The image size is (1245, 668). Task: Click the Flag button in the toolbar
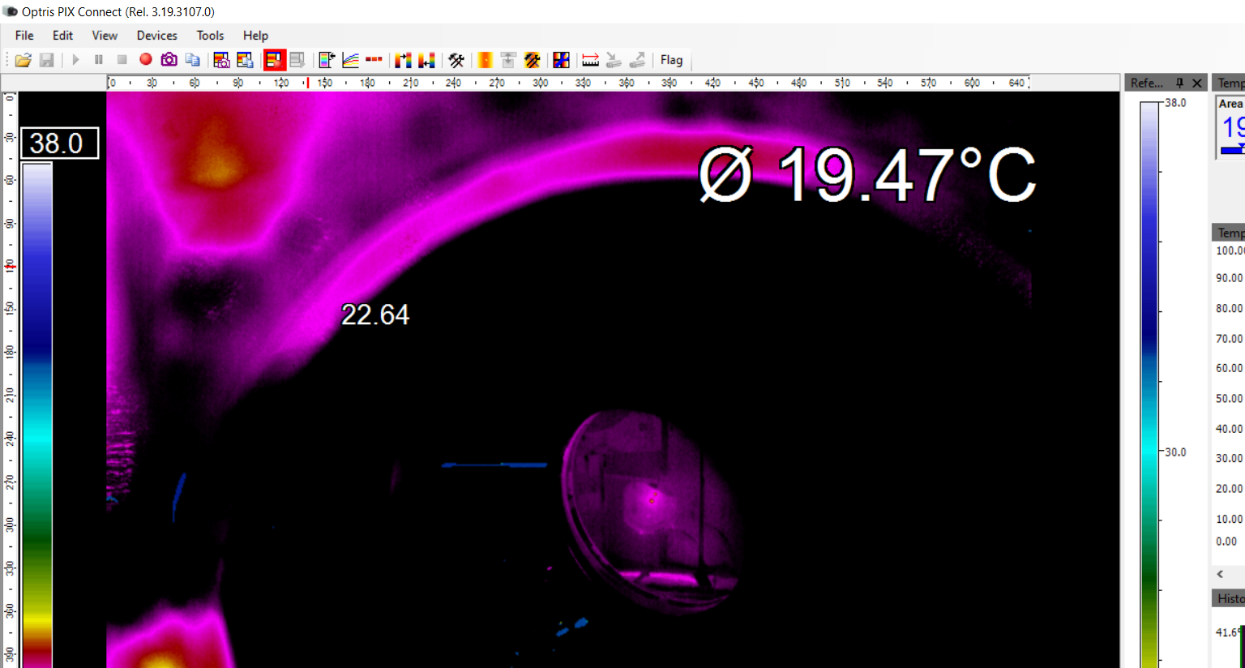[671, 60]
